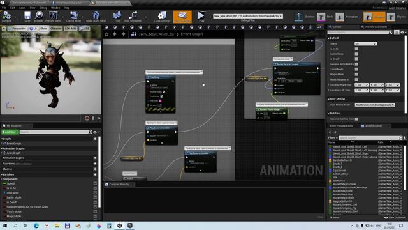Open the File menu

(x=4, y=8)
